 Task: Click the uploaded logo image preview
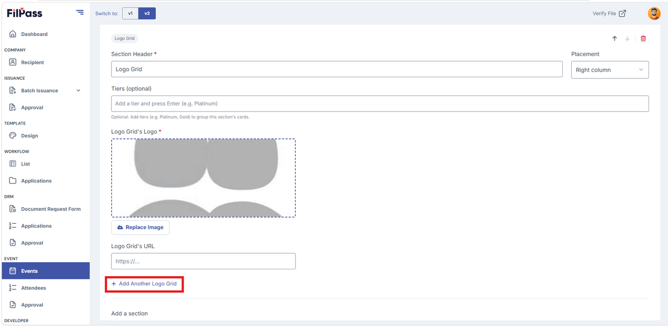point(203,178)
